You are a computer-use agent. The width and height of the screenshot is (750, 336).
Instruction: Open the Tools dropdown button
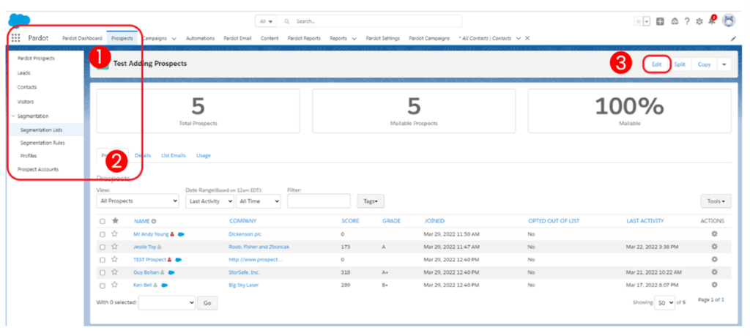[x=716, y=201]
